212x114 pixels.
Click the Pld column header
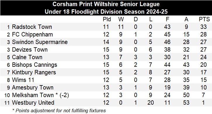pyautogui.click(x=107, y=19)
